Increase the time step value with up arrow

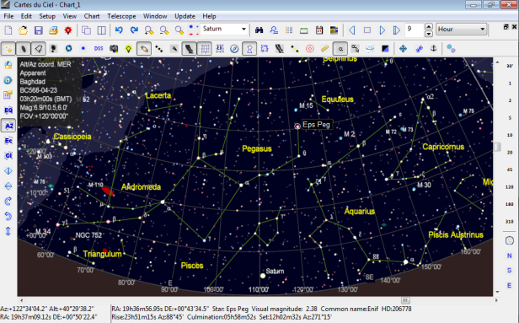click(428, 26)
